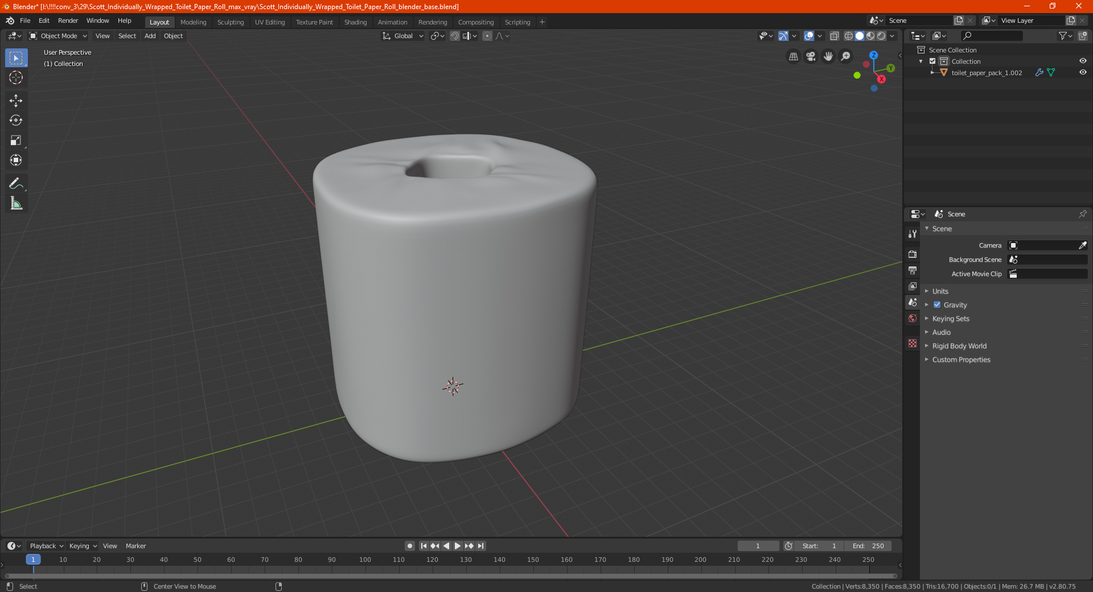
Task: Open the pivot point dropdown
Action: pyautogui.click(x=437, y=36)
